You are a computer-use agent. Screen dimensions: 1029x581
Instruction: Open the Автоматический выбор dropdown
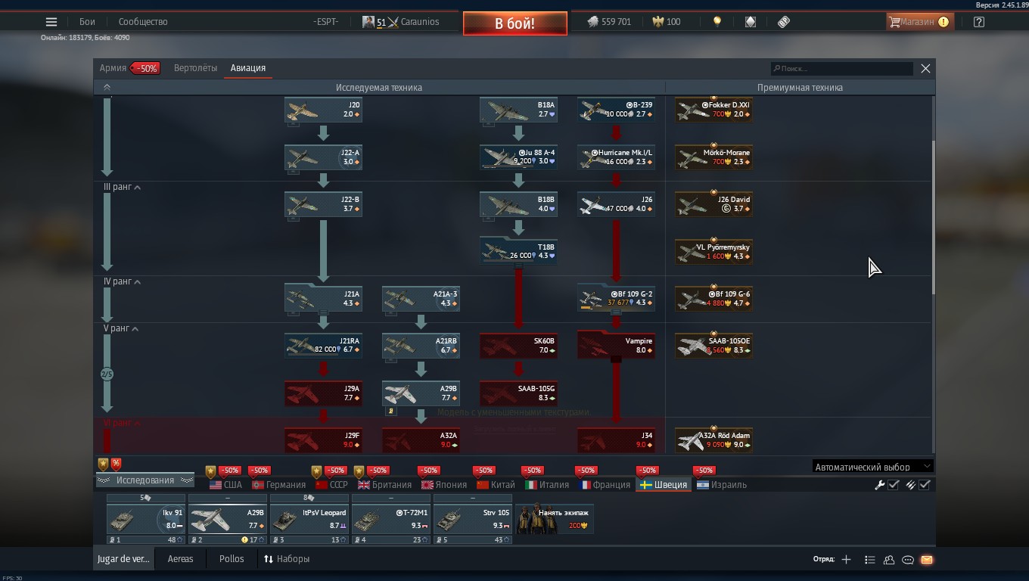click(x=872, y=467)
